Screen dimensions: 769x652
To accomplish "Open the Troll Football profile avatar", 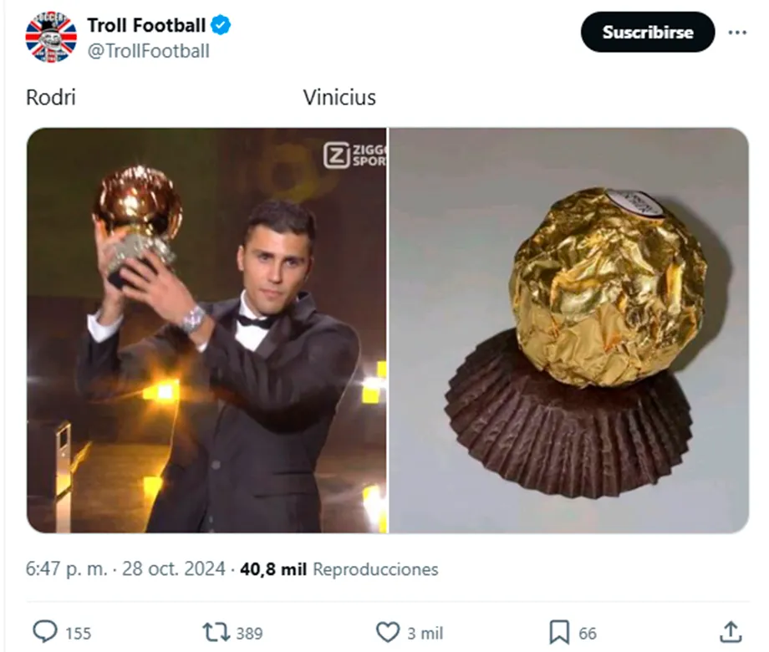I will 50,38.
